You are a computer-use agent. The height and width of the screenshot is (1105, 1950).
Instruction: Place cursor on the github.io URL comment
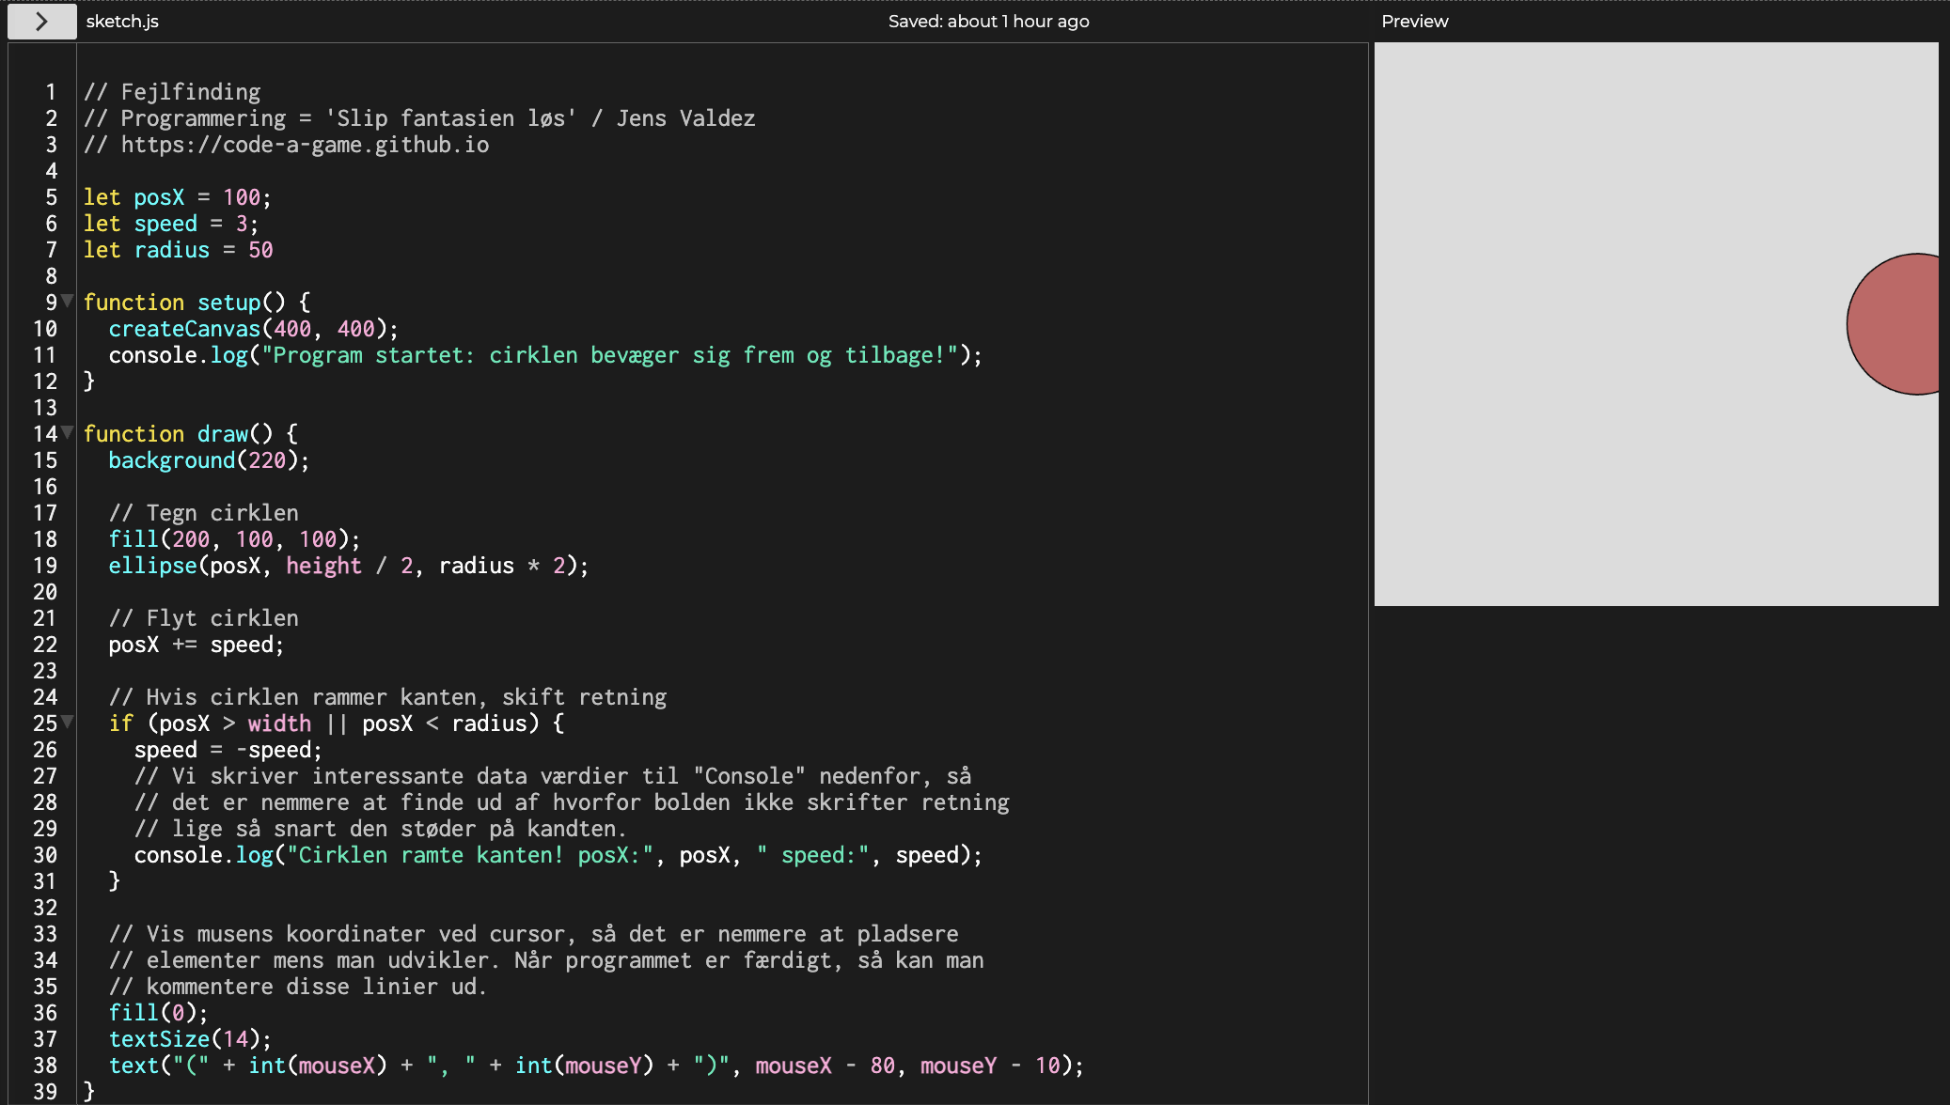pos(304,145)
